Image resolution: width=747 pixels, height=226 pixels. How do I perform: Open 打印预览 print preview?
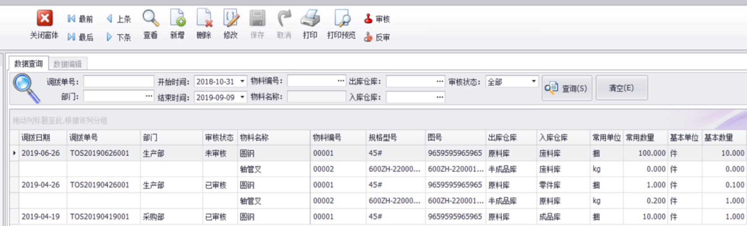point(341,19)
